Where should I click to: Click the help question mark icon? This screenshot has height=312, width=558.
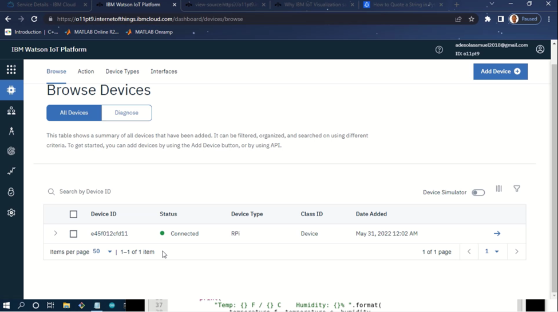(x=439, y=50)
